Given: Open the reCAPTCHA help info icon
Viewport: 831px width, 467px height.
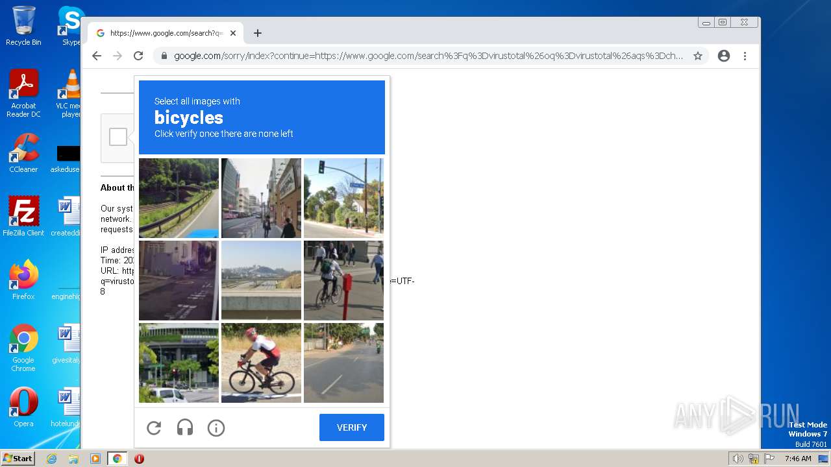Looking at the screenshot, I should pyautogui.click(x=216, y=428).
